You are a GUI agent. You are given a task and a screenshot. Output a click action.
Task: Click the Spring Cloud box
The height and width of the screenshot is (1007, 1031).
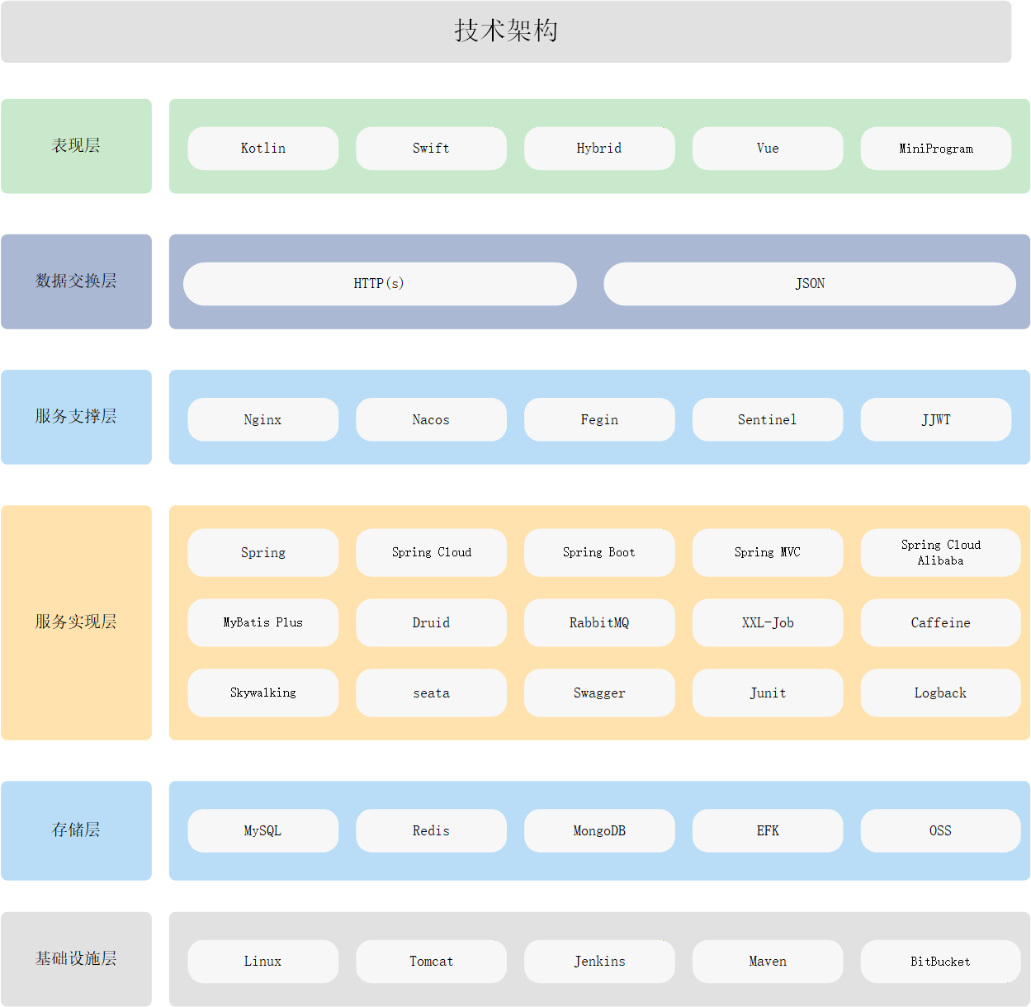click(431, 553)
